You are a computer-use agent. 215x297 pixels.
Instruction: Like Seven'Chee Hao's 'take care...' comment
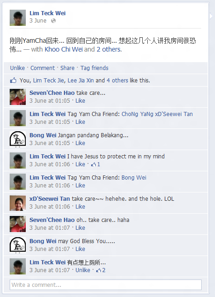80,101
